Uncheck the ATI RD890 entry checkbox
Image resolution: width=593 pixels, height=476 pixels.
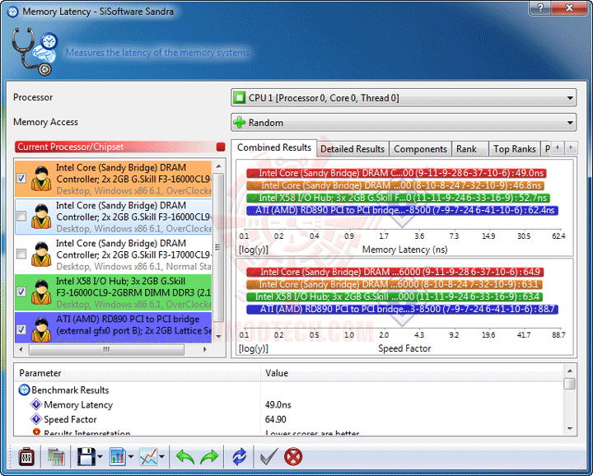(21, 329)
